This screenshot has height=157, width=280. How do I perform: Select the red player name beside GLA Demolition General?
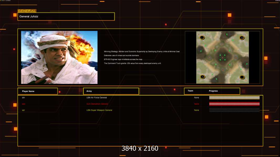click(24, 104)
